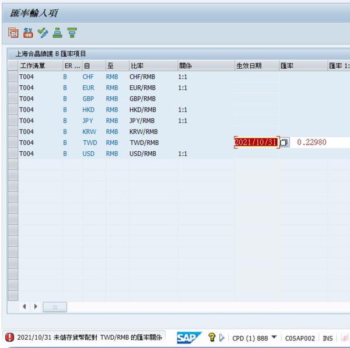350x348 pixels.
Task: Open the date picker beside 2021/10/31
Action: [x=284, y=142]
